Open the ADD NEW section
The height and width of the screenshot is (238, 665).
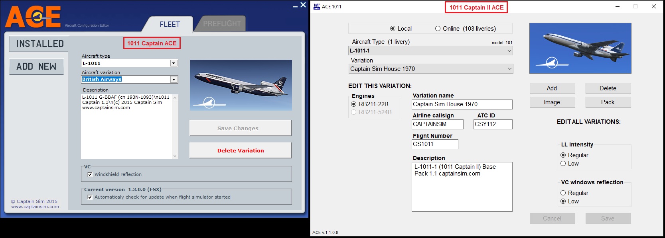36,66
